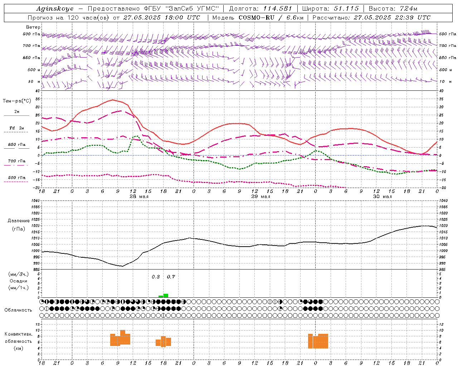458x366 pixels.
Task: Select the 700 гПа wind level label on the left
Action: 31,46
